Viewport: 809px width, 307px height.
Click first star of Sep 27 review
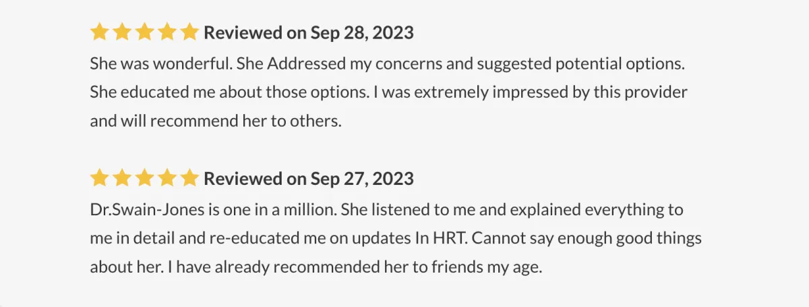click(100, 178)
